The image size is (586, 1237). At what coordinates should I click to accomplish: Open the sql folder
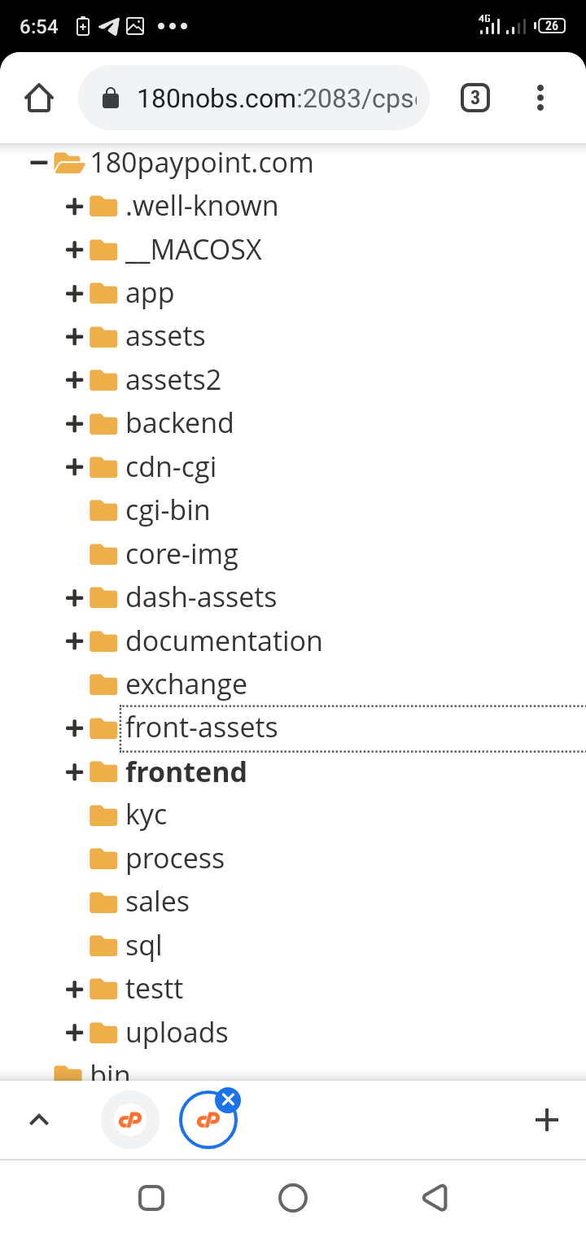143,946
